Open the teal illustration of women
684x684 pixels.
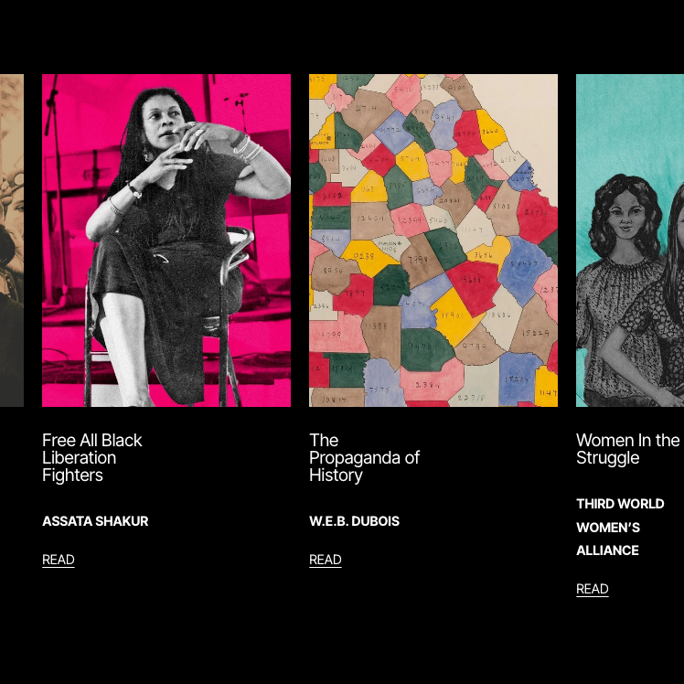pyautogui.click(x=630, y=240)
